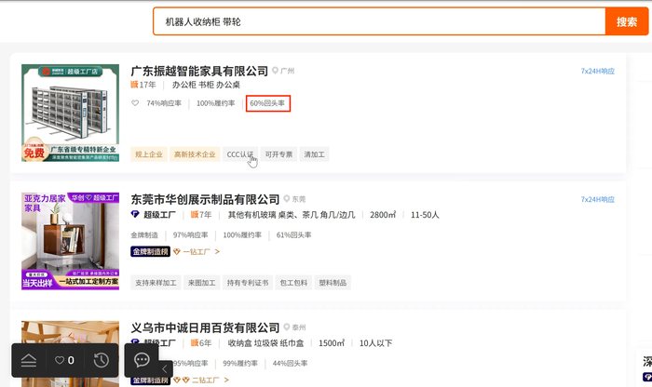Screen dimensions: 652x387
Task: Open the favorites heart counter showing 0
Action: (64, 360)
